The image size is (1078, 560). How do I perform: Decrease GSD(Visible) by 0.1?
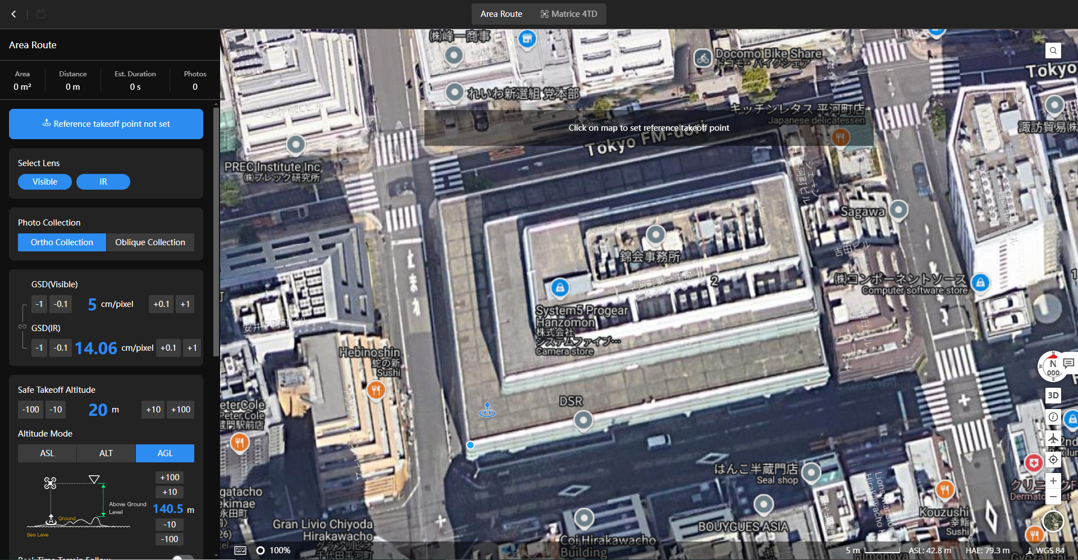[61, 304]
